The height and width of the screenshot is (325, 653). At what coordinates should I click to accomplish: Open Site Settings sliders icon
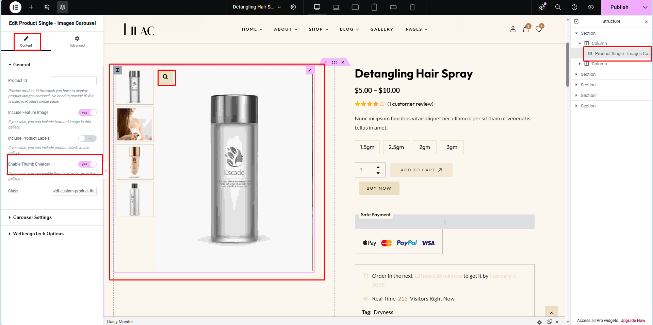tap(47, 7)
